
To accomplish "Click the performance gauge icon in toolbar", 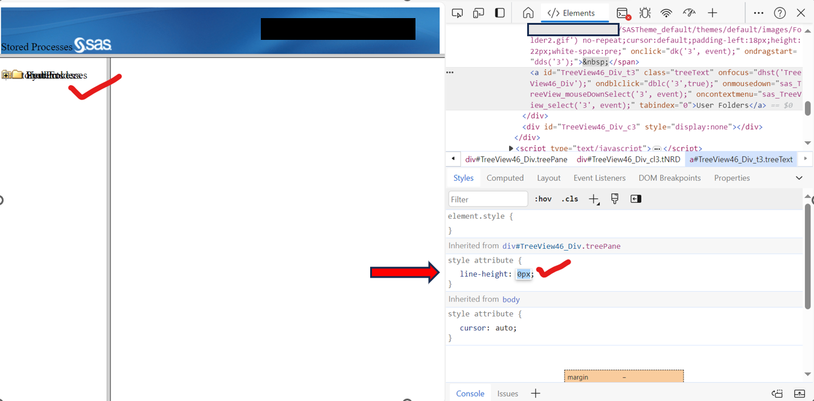I will [x=689, y=13].
